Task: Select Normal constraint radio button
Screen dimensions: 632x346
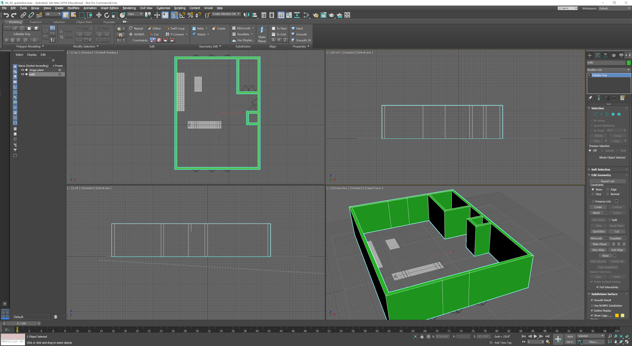Action: (608, 194)
